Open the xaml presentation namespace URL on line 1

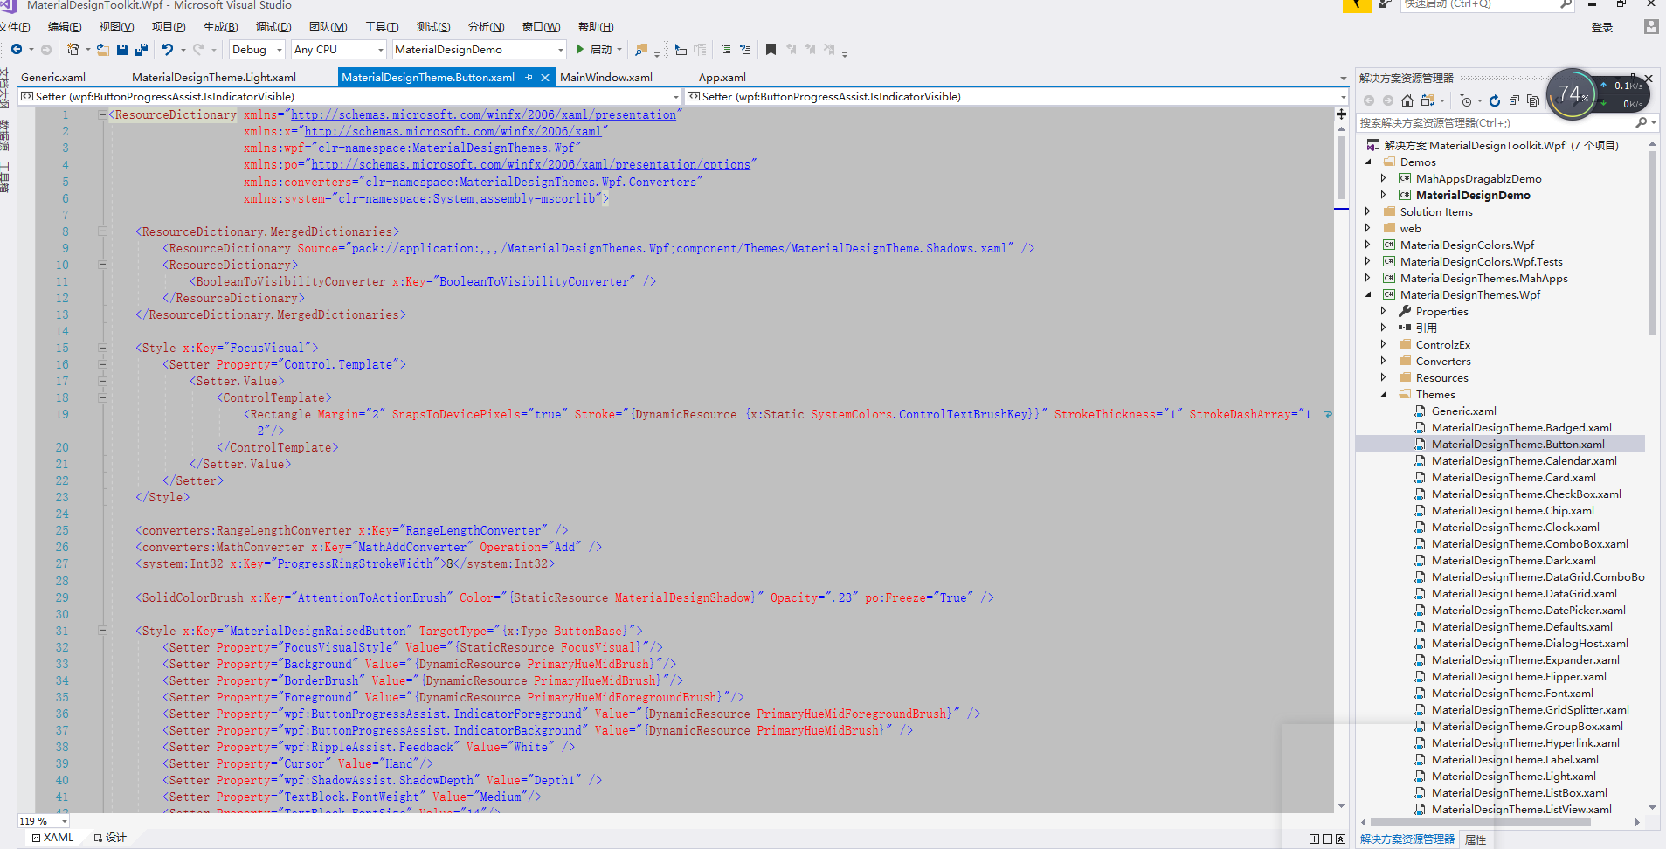click(483, 114)
